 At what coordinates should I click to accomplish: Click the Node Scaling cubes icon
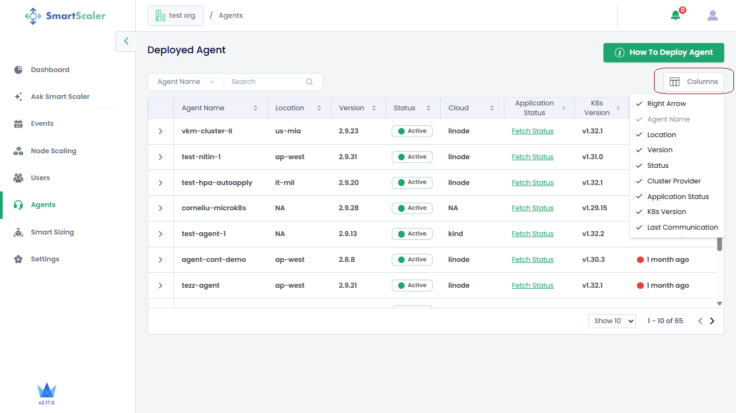coord(18,151)
